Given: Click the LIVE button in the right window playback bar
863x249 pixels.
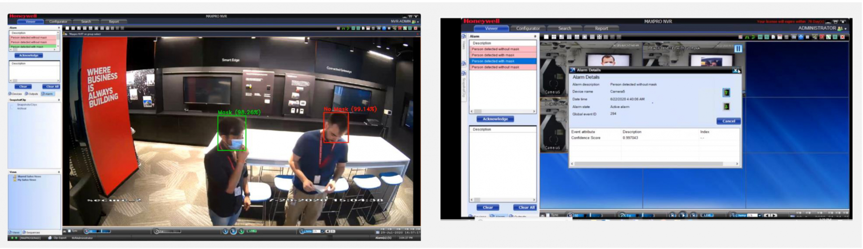Looking at the screenshot, I should point(708,215).
